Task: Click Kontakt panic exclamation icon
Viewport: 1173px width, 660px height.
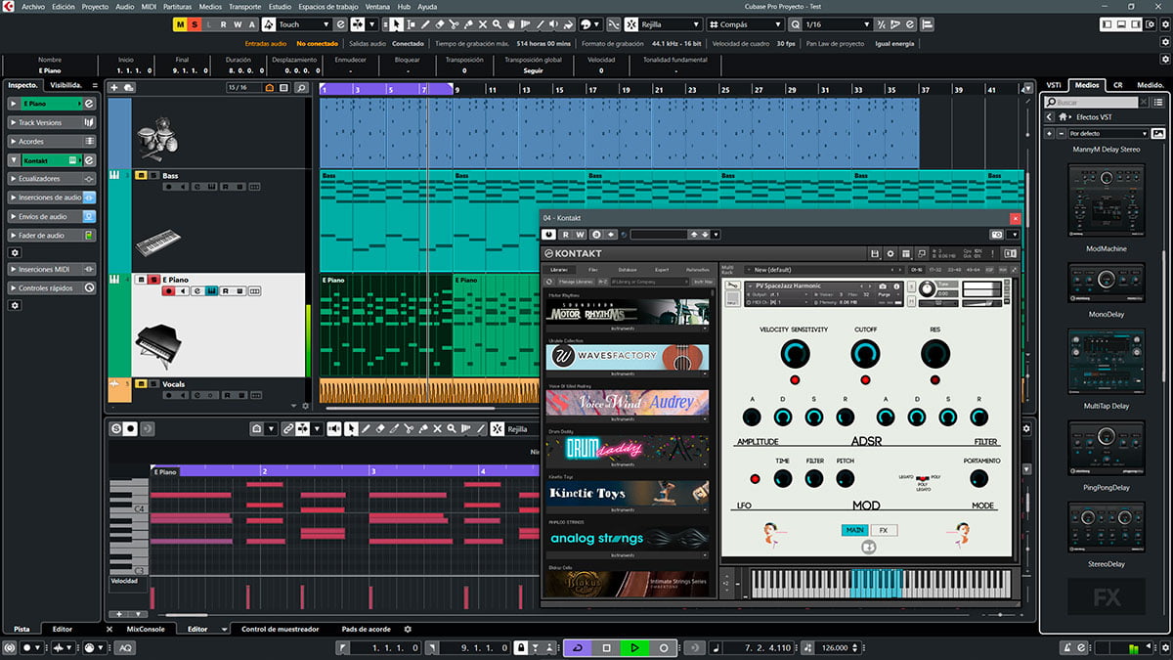Action: pyautogui.click(x=992, y=253)
